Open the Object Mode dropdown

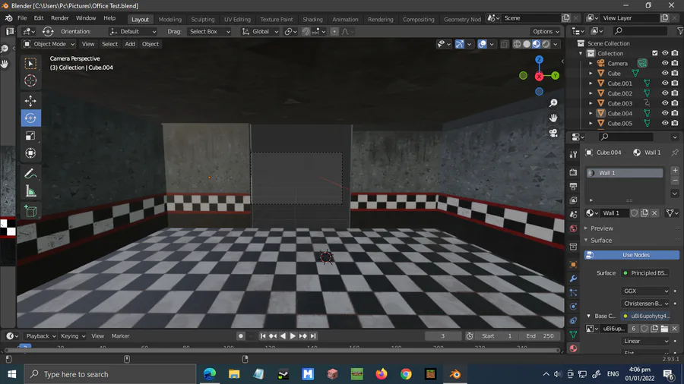click(x=49, y=44)
